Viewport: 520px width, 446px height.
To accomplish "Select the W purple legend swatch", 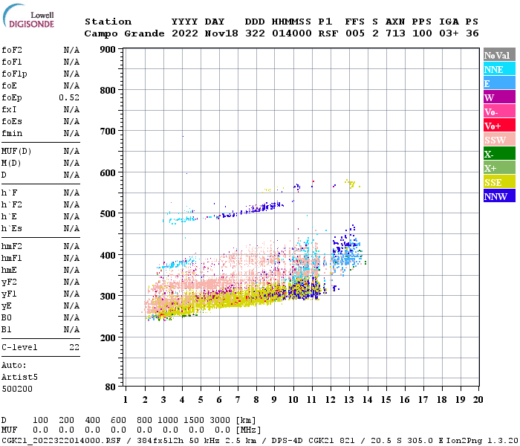I will [x=499, y=97].
